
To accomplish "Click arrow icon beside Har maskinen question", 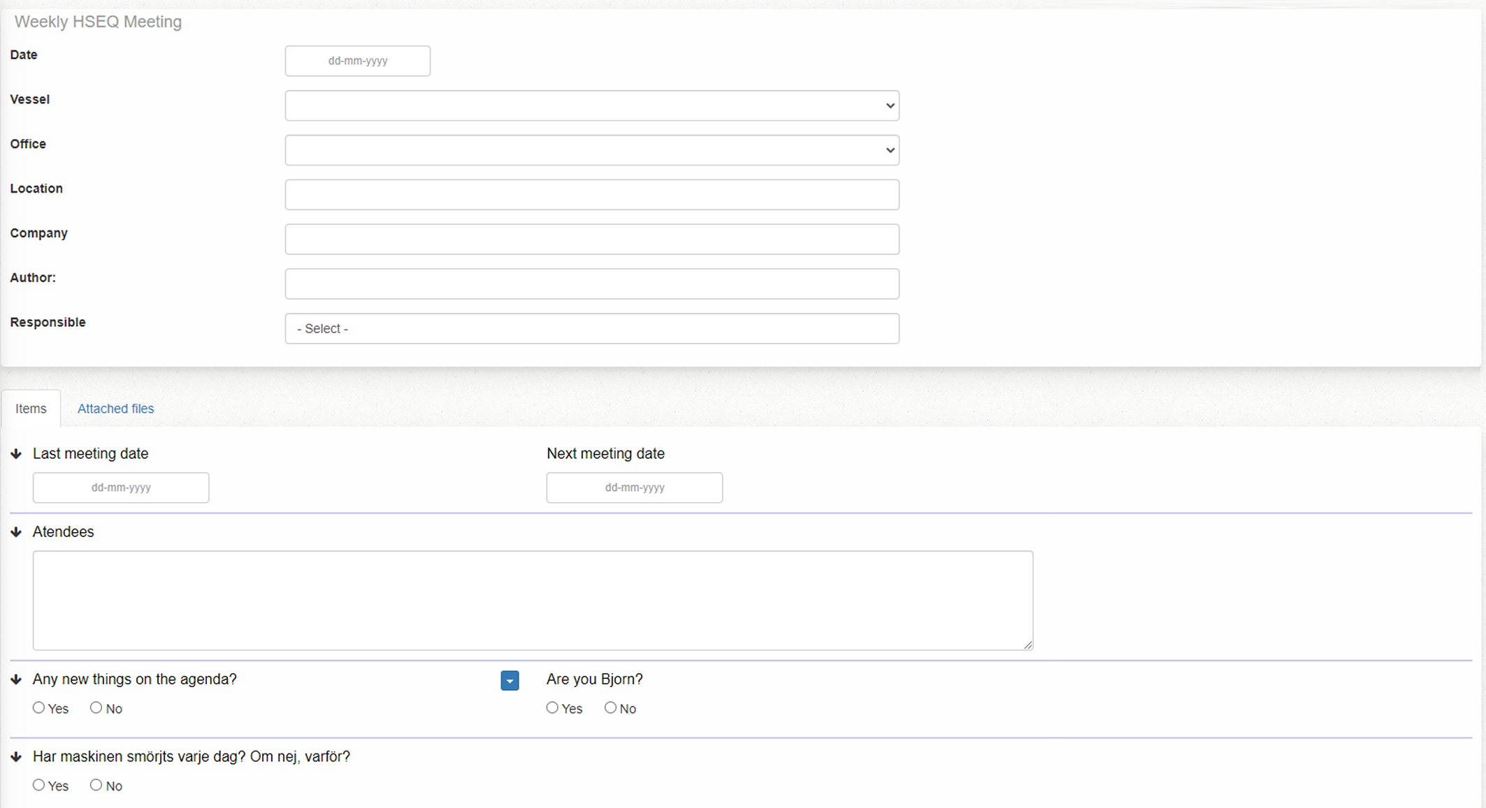I will click(16, 757).
